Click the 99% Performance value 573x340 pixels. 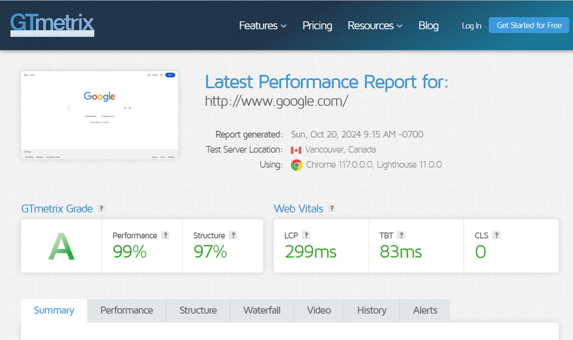130,252
